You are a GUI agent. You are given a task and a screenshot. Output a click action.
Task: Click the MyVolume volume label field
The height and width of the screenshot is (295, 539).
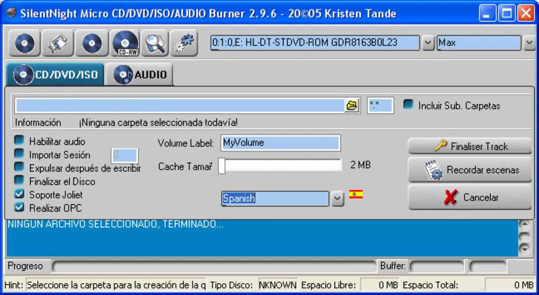tap(281, 143)
